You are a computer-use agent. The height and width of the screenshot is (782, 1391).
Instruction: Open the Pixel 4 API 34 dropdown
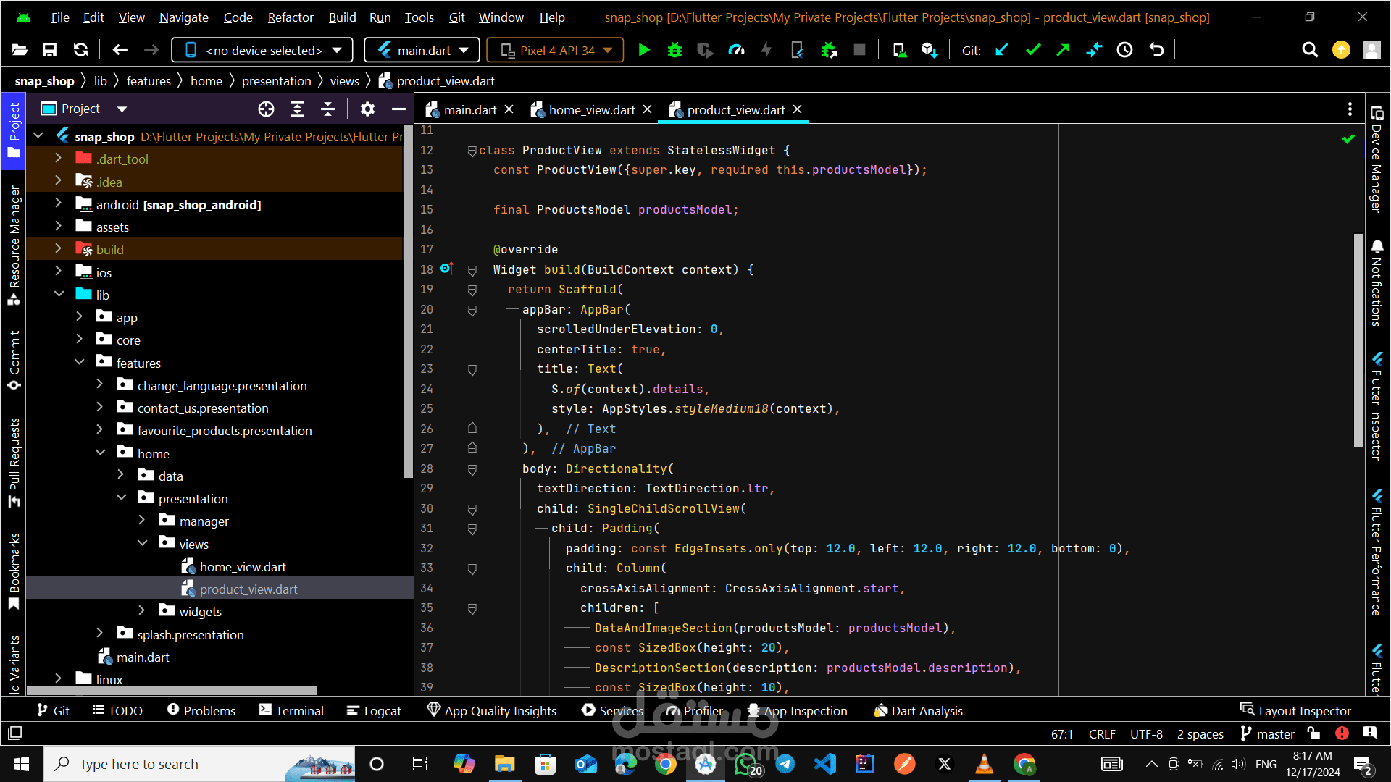[555, 50]
